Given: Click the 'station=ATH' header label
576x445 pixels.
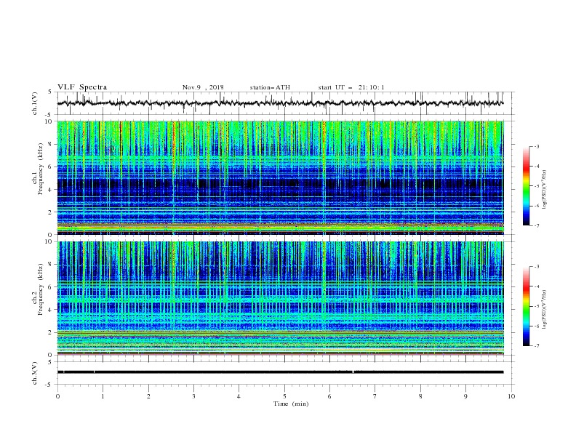Looking at the screenshot, I should tap(270, 87).
